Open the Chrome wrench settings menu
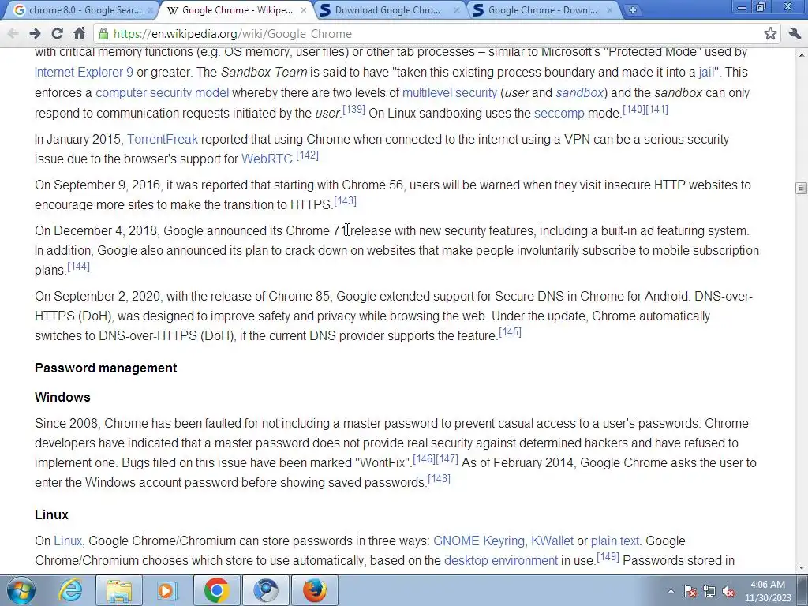The width and height of the screenshot is (808, 606). (x=795, y=34)
